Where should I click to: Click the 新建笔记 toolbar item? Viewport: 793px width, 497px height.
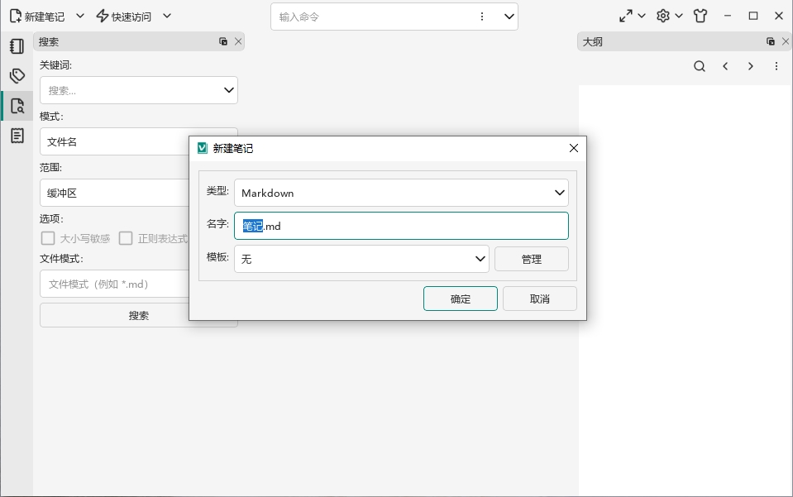click(37, 17)
